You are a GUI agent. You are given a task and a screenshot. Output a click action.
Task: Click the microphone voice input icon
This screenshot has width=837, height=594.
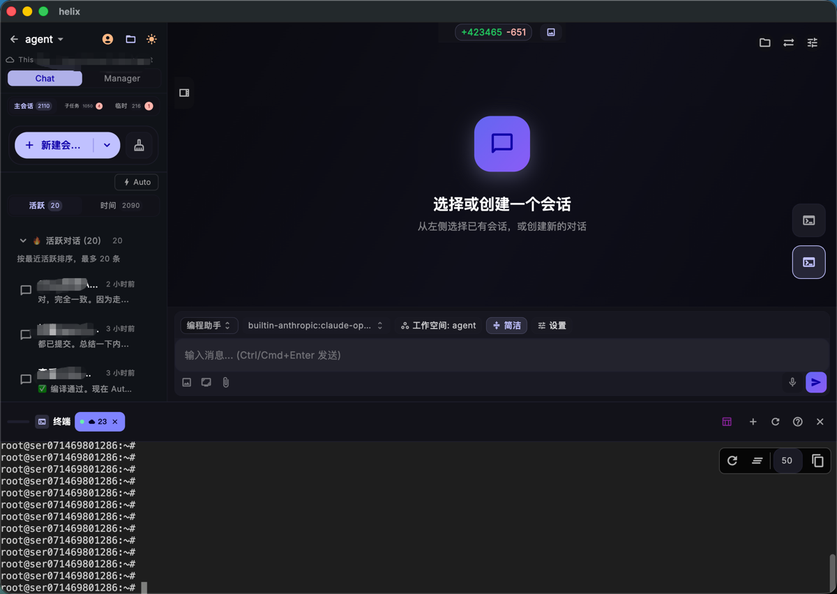(x=792, y=382)
